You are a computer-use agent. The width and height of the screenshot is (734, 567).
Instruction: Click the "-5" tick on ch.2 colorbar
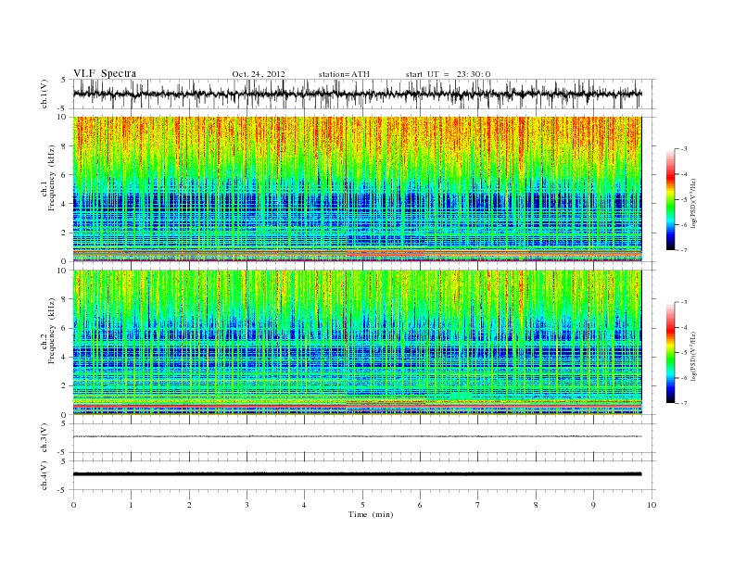[683, 353]
